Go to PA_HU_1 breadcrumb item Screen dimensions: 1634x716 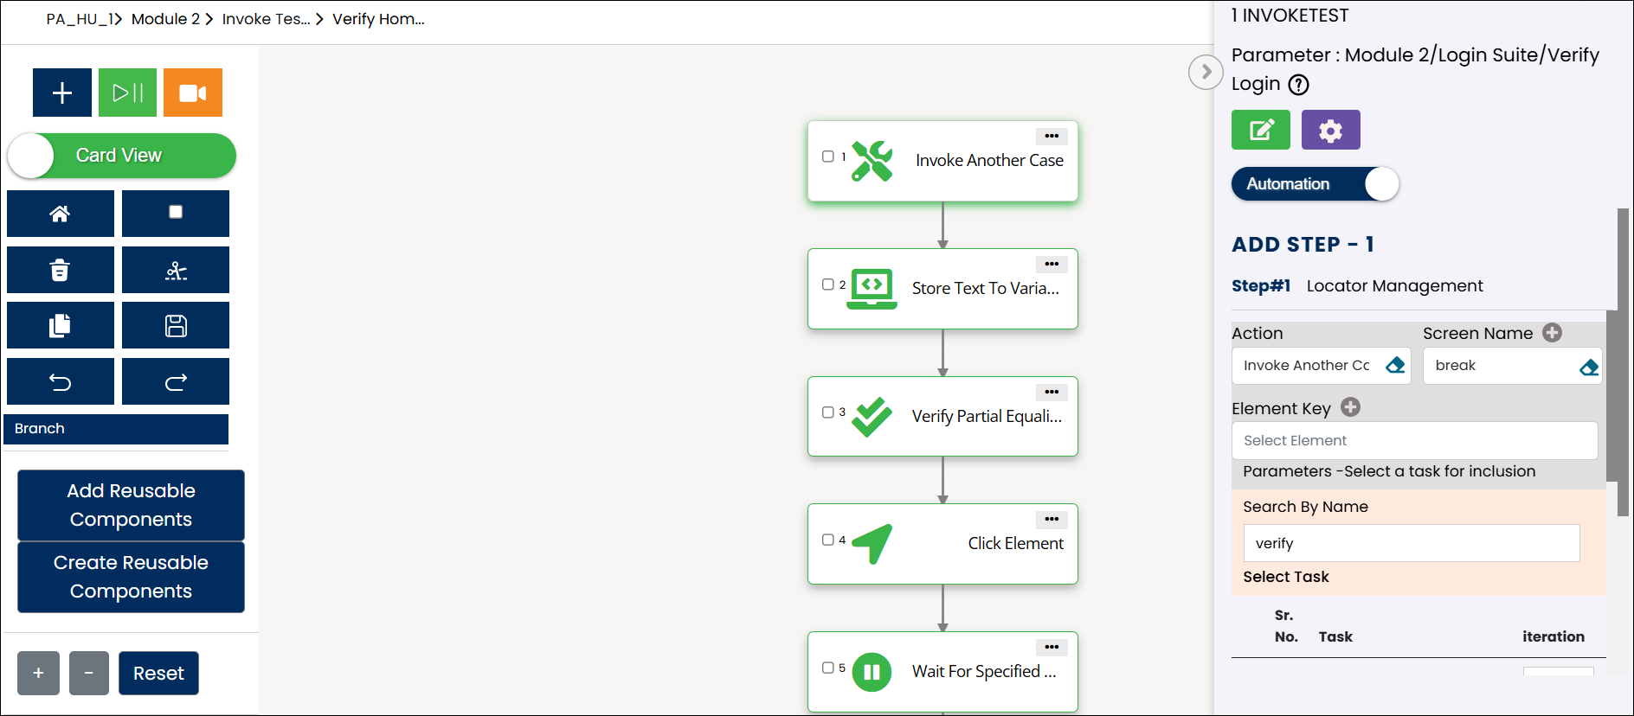click(x=80, y=19)
